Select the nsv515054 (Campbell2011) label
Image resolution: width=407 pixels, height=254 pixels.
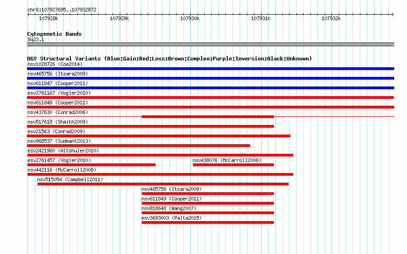[x=70, y=179]
